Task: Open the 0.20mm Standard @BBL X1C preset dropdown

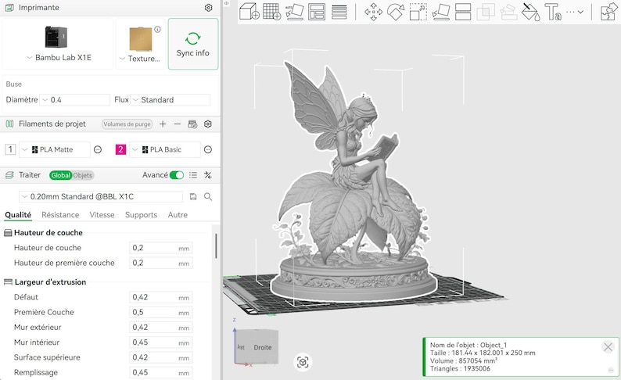Action: [101, 196]
